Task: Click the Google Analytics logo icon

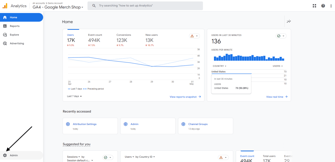Action: click(x=5, y=6)
